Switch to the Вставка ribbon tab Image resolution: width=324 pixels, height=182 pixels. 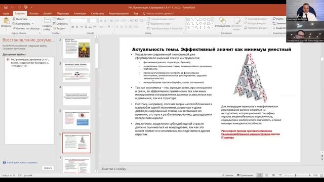(34, 14)
